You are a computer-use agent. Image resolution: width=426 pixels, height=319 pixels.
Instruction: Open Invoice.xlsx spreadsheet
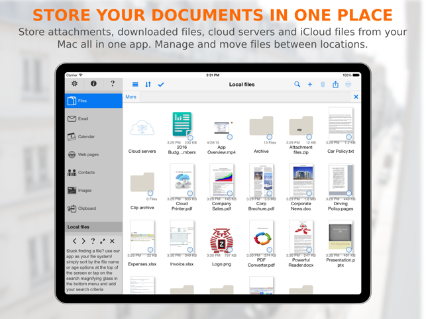182,243
